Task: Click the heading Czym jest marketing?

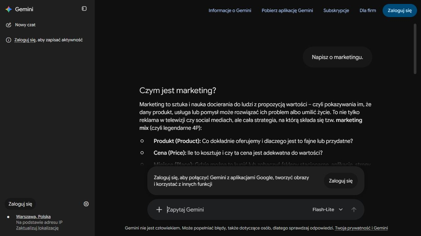Action: coord(178,90)
